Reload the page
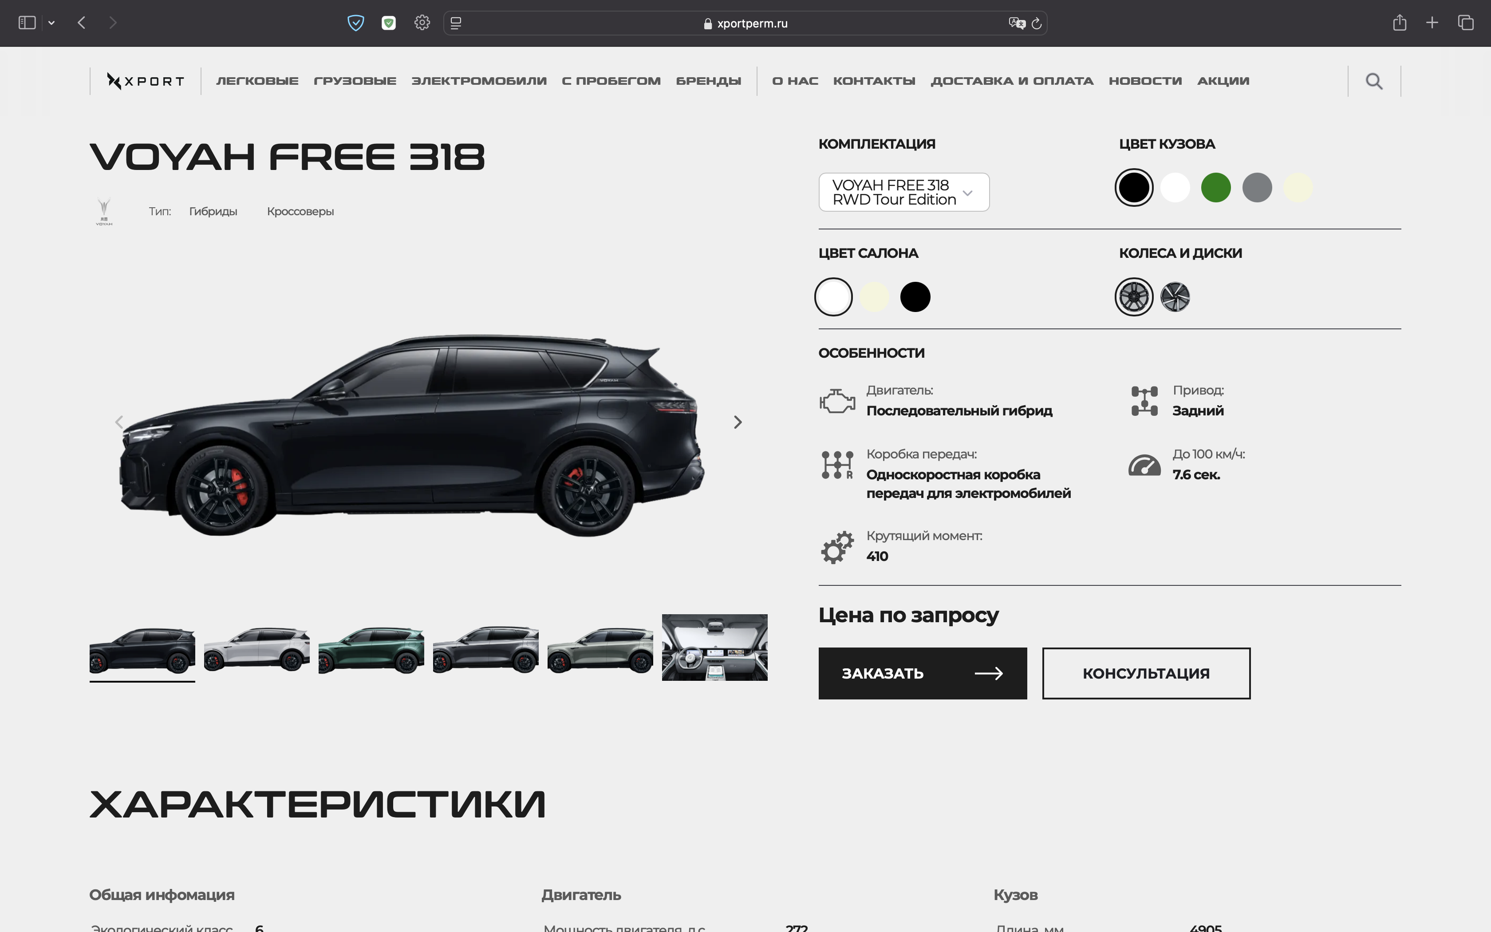Image resolution: width=1491 pixels, height=932 pixels. coord(1036,23)
